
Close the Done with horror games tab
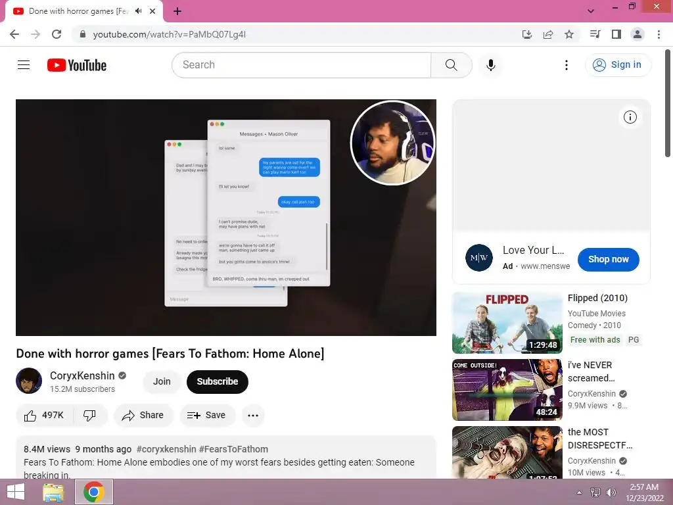click(152, 11)
